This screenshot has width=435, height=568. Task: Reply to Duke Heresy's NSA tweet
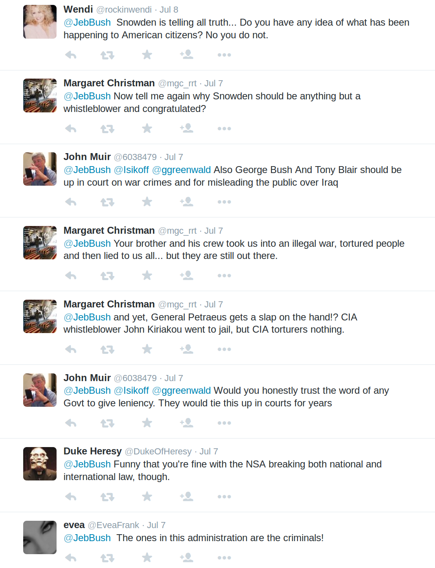pos(71,497)
